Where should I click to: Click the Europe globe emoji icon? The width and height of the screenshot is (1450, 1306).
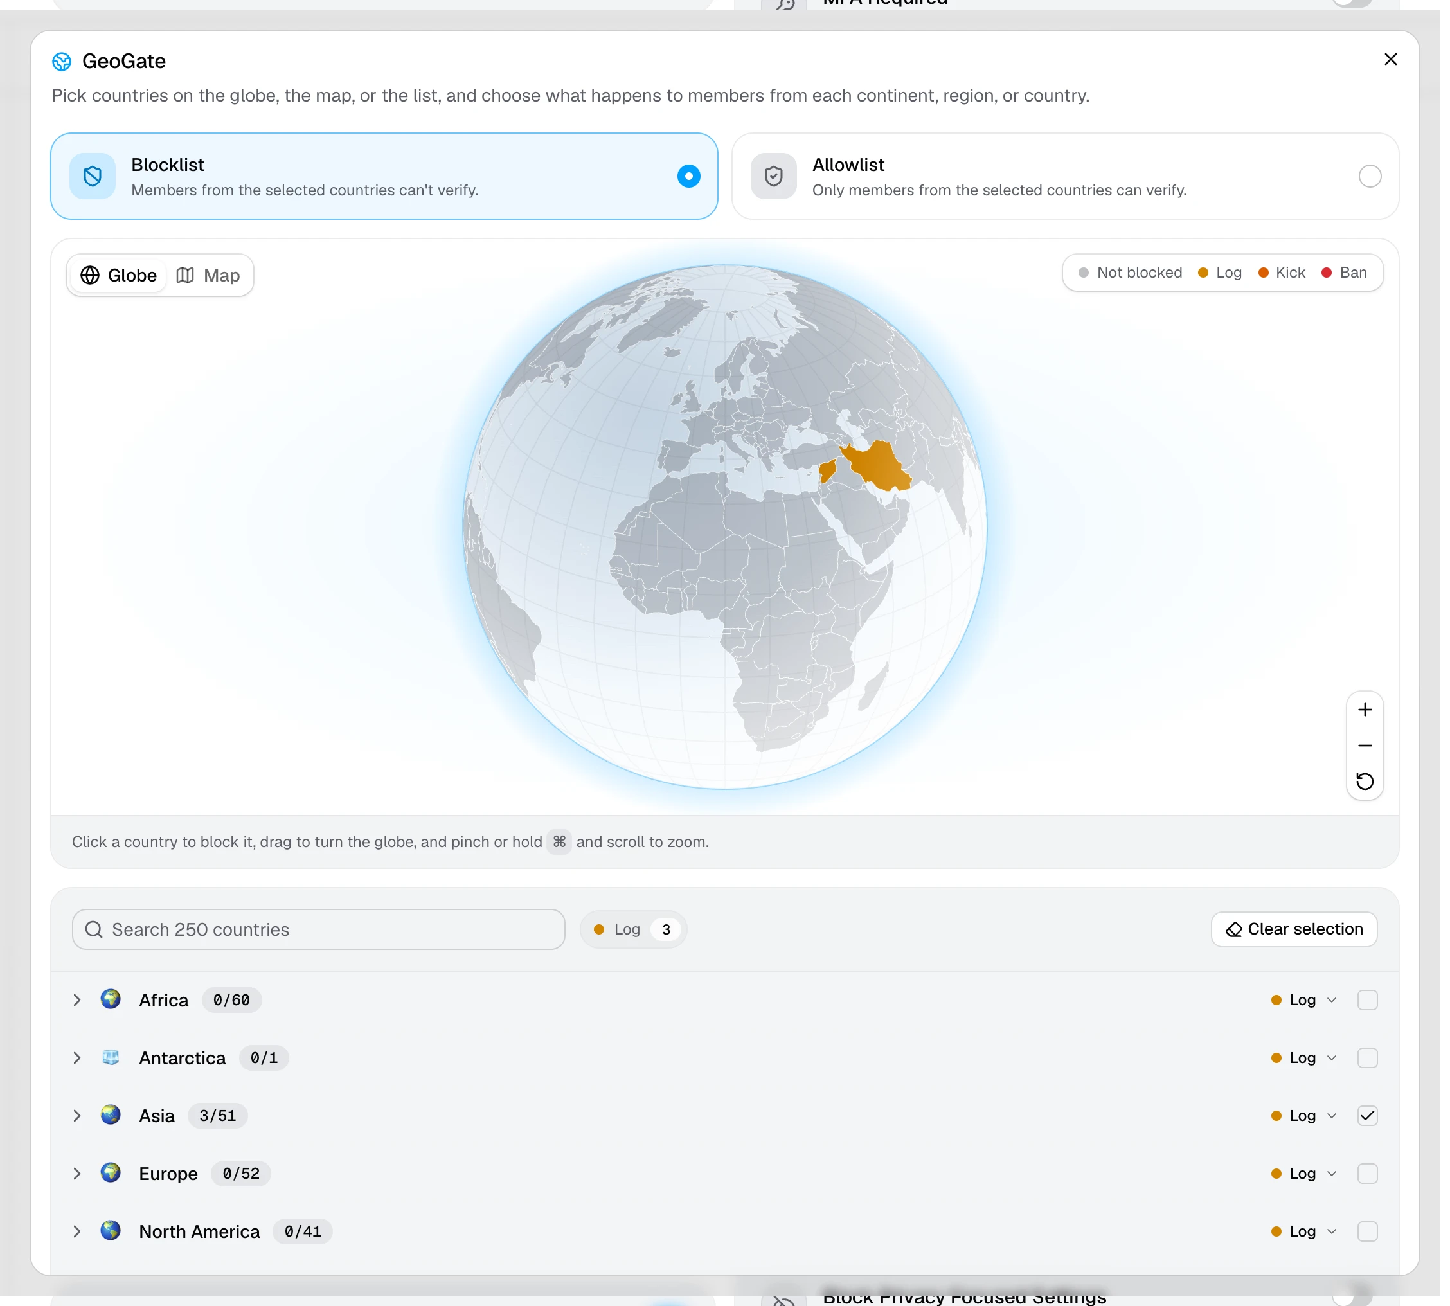(111, 1172)
